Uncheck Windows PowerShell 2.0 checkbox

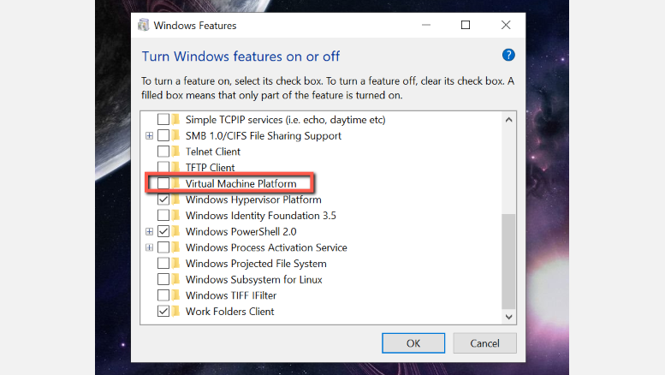[163, 232]
